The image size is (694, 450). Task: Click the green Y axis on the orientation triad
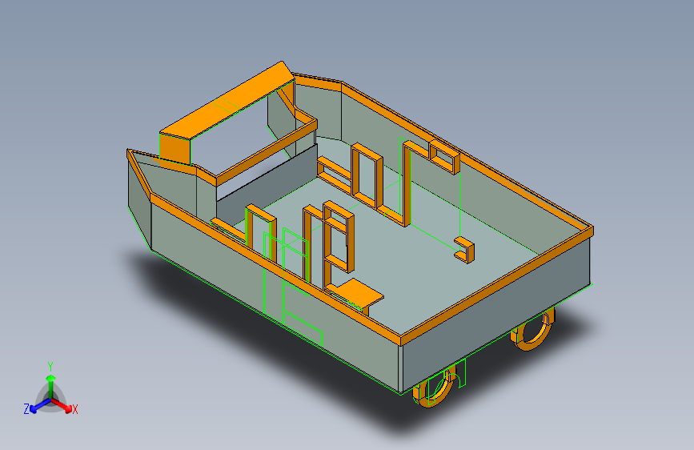(x=51, y=387)
